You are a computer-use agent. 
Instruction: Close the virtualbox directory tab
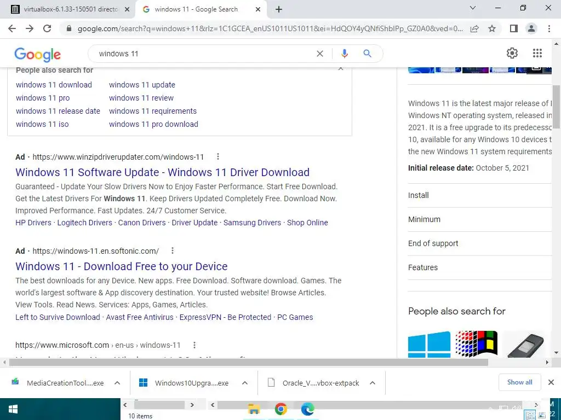[x=127, y=9]
